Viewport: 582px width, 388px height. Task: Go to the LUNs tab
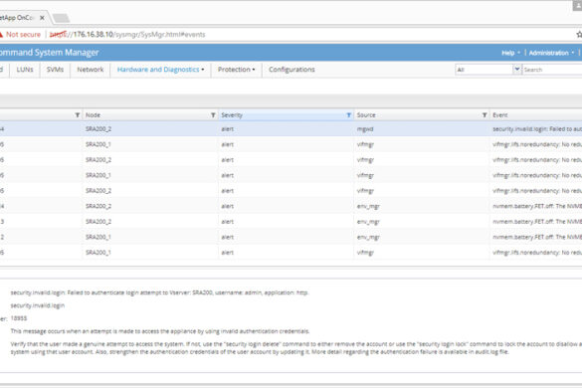click(25, 70)
